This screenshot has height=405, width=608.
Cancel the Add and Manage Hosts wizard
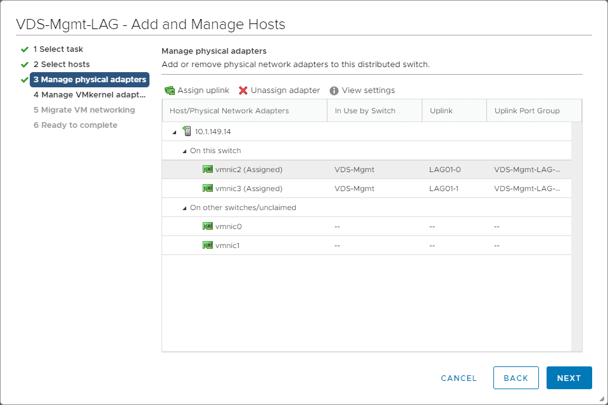pyautogui.click(x=459, y=378)
